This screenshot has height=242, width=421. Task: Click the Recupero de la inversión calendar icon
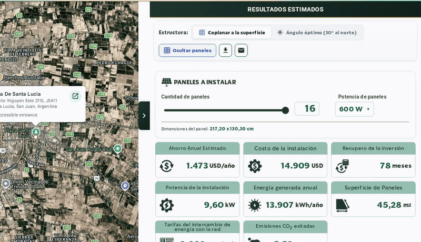(x=342, y=166)
